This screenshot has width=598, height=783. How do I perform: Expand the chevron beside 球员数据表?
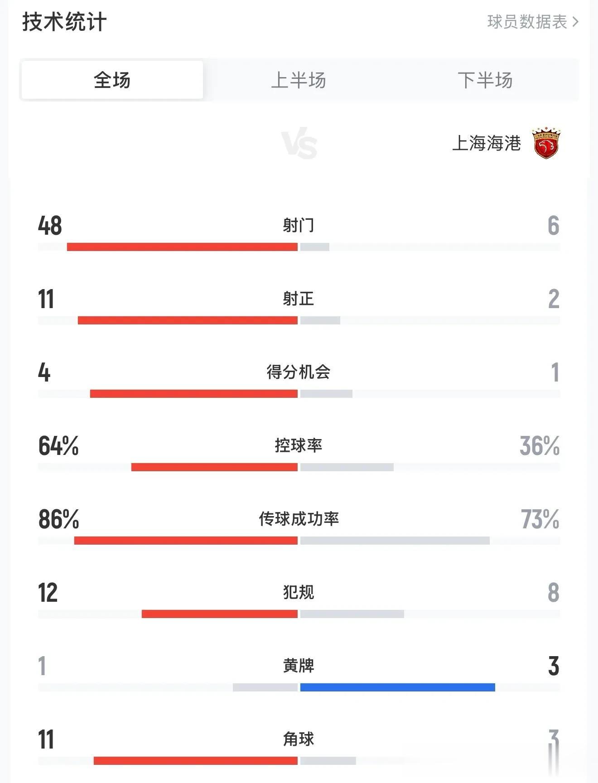click(x=576, y=22)
